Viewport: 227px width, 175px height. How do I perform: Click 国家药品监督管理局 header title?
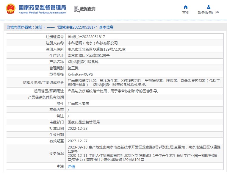click(42, 7)
